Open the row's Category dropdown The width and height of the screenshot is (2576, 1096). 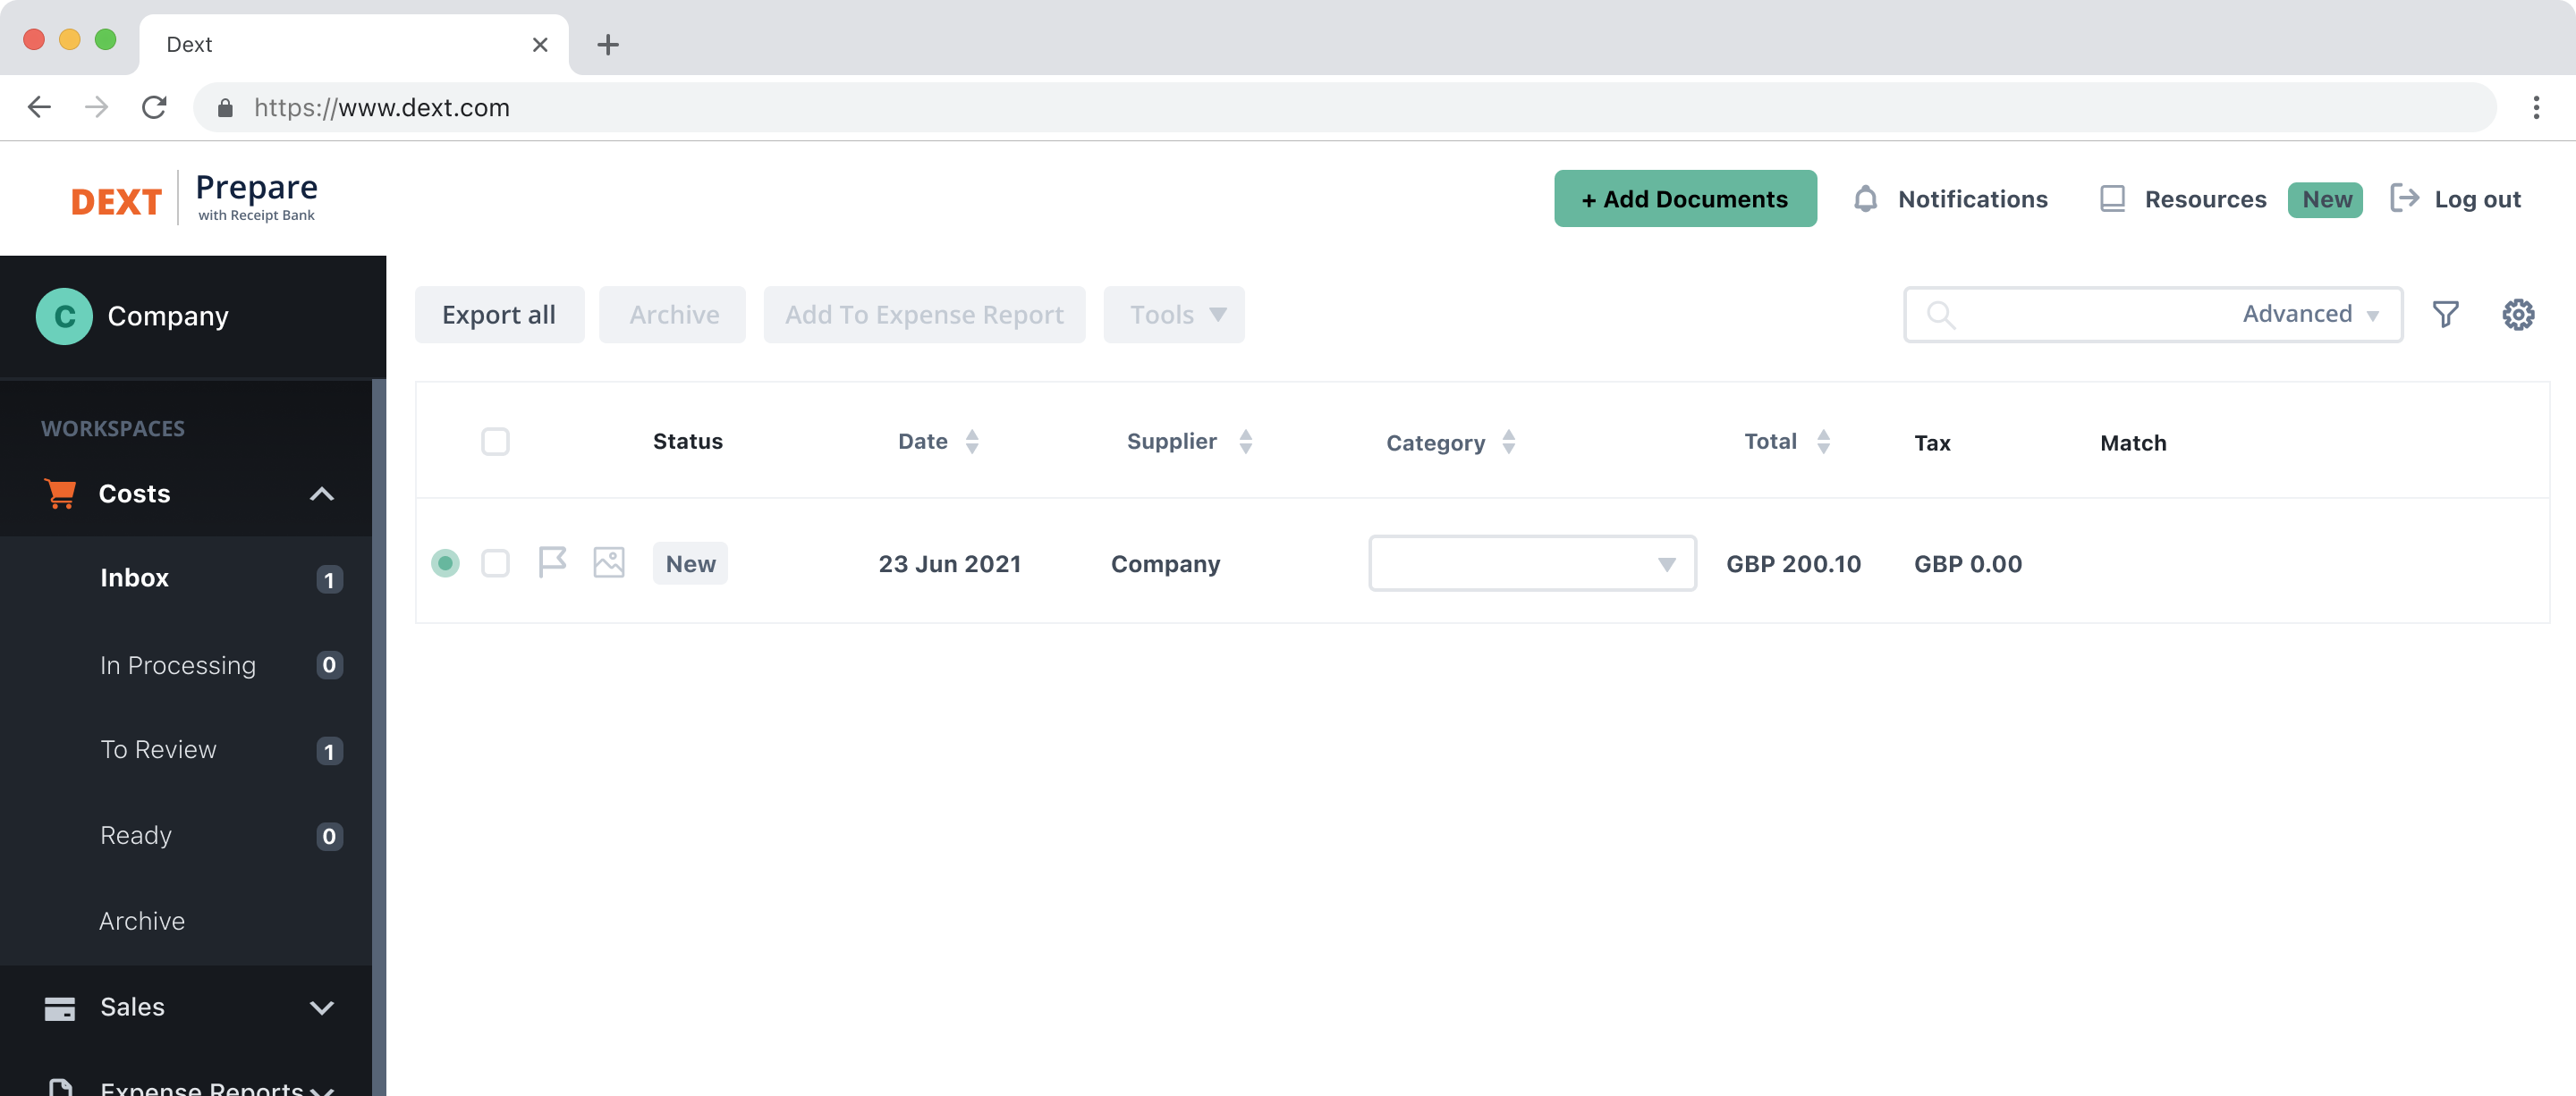[x=1531, y=563]
